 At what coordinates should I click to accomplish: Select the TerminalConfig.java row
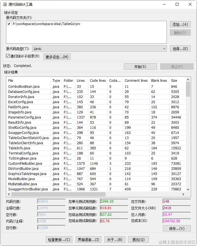tap(96, 153)
